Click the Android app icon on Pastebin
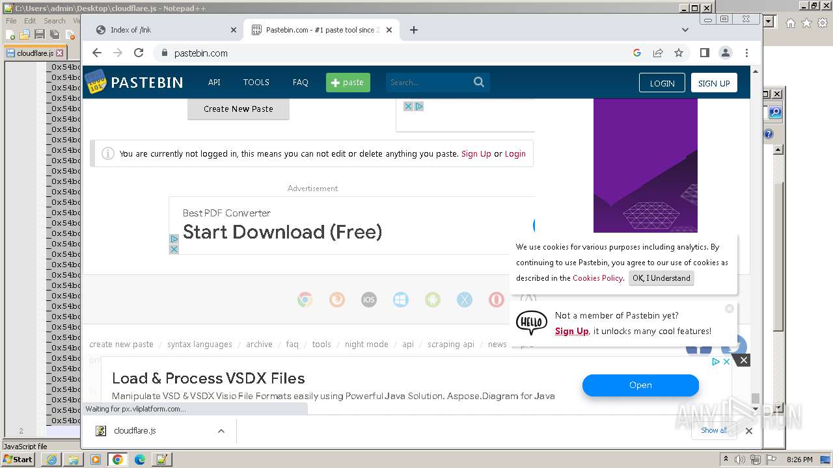 pyautogui.click(x=433, y=300)
